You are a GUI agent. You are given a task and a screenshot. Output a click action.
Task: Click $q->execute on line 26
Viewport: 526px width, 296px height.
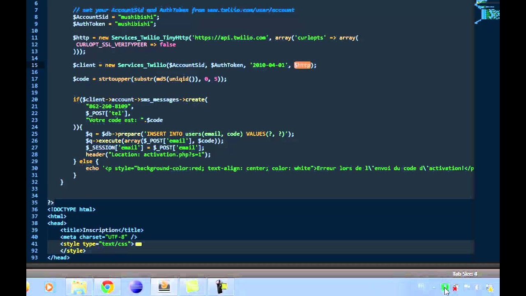click(103, 141)
